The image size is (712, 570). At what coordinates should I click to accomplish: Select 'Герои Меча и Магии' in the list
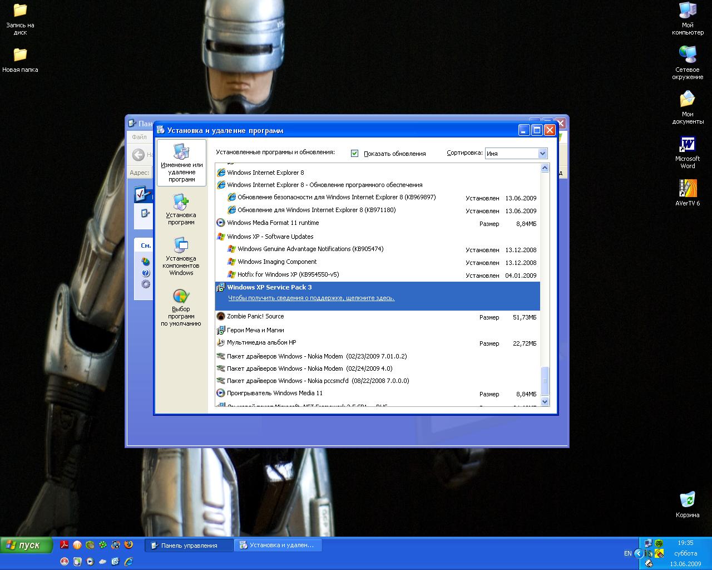[255, 330]
